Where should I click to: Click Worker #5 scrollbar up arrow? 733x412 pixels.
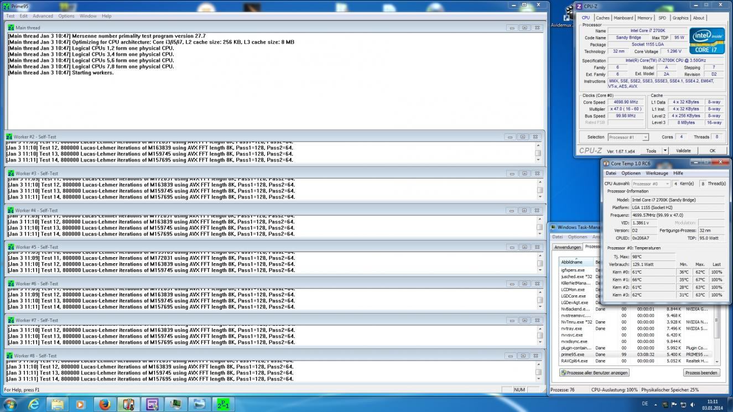click(539, 257)
